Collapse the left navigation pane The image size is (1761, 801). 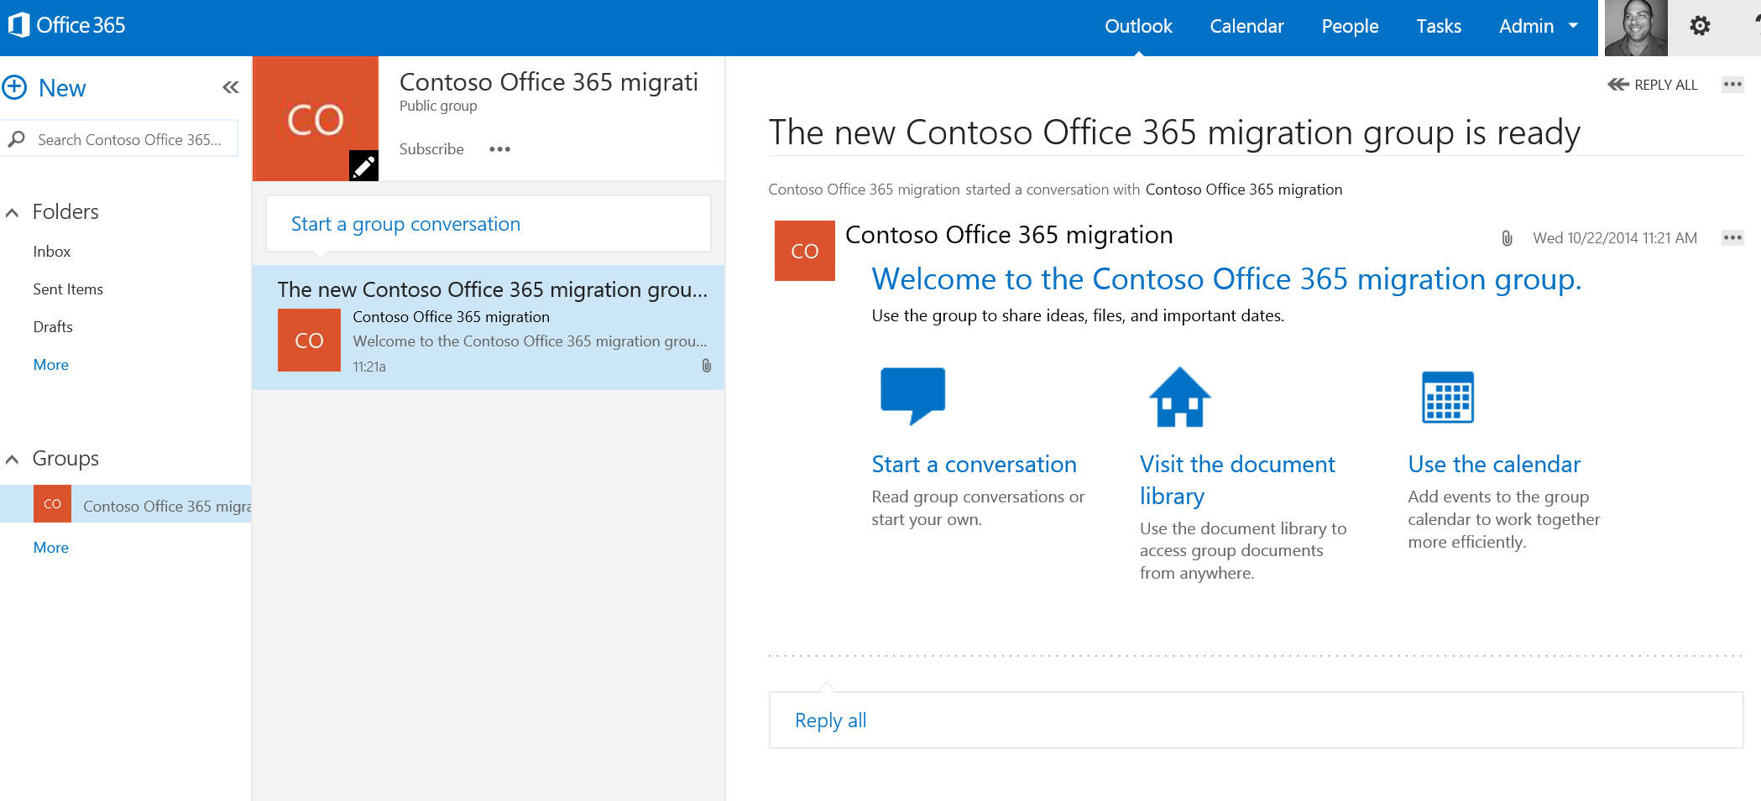231,87
